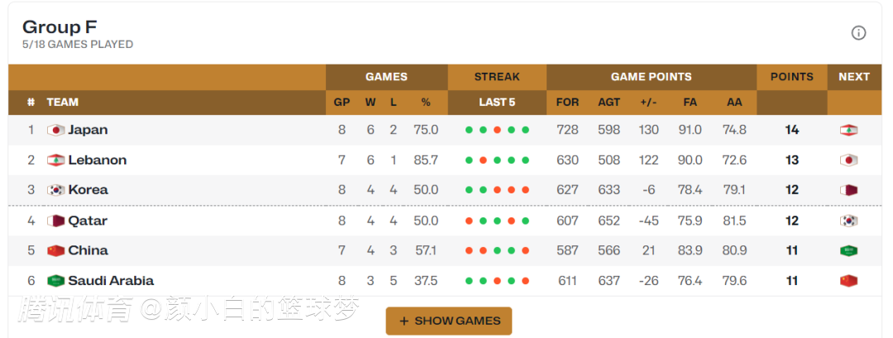This screenshot has height=338, width=893.
Task: Open the Japan team link
Action: (88, 130)
